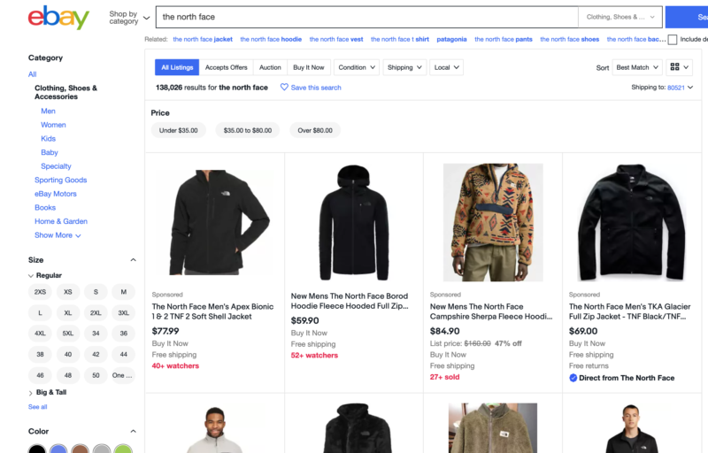The width and height of the screenshot is (708, 453).
Task: Click the blue verified badge on Direct from The North Face
Action: point(573,378)
